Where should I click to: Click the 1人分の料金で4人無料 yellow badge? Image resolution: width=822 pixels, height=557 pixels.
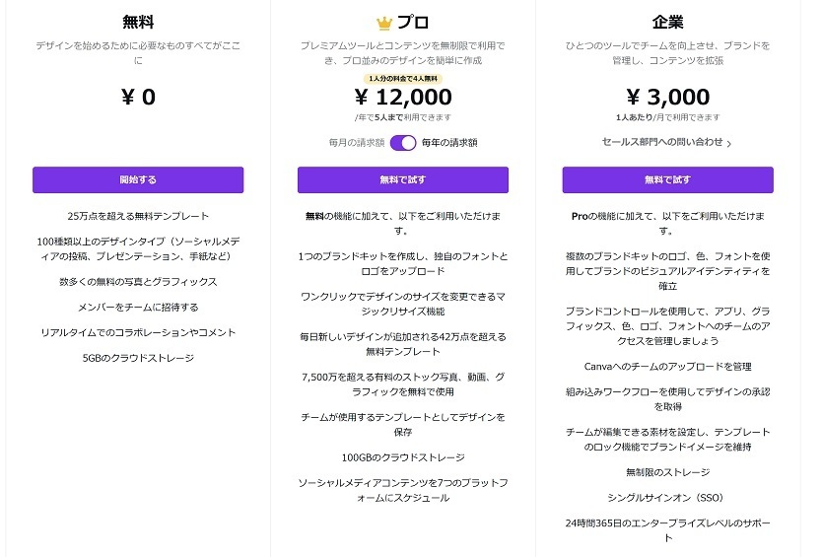(x=403, y=79)
